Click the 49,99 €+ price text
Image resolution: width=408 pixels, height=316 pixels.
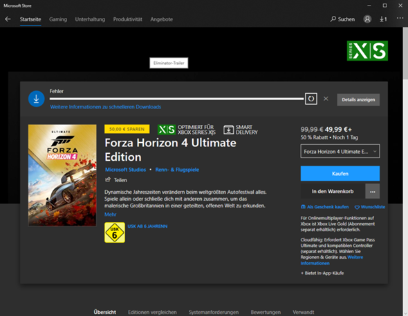[338, 129]
